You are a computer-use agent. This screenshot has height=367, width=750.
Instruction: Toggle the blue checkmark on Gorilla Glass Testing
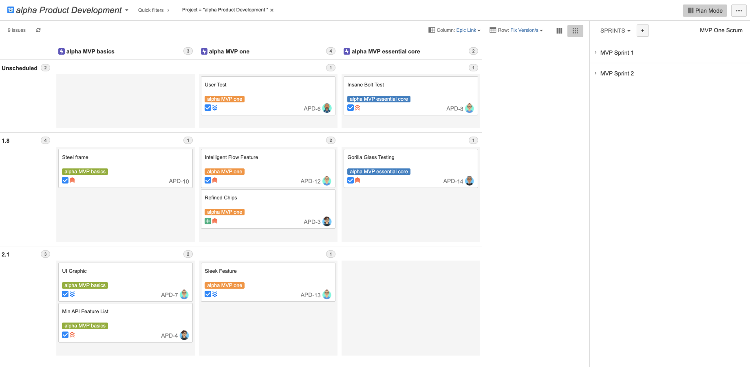click(351, 180)
